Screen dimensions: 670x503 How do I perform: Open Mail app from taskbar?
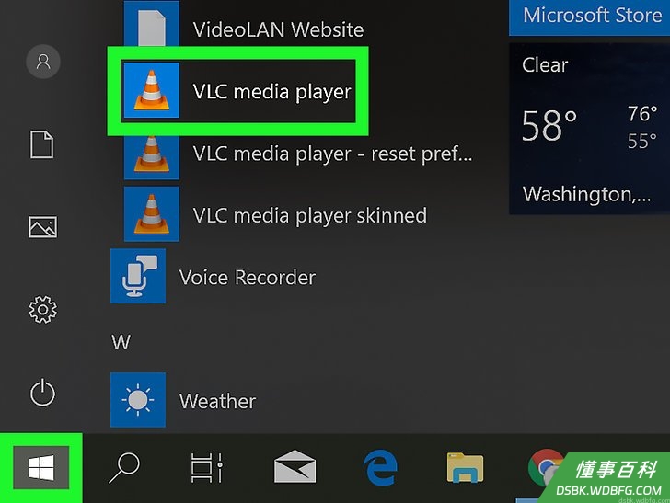point(295,466)
